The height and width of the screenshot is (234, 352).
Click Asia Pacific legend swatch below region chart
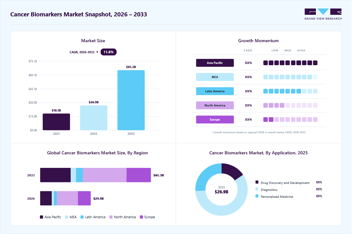(41, 217)
